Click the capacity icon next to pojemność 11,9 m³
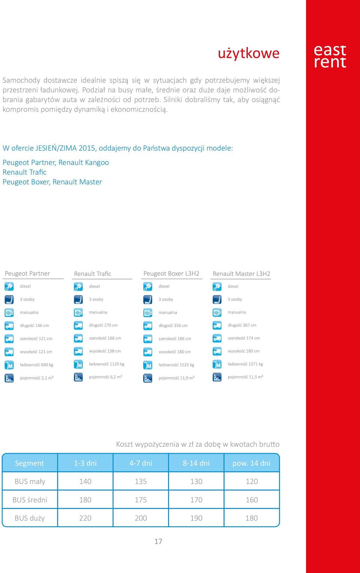 pyautogui.click(x=148, y=378)
